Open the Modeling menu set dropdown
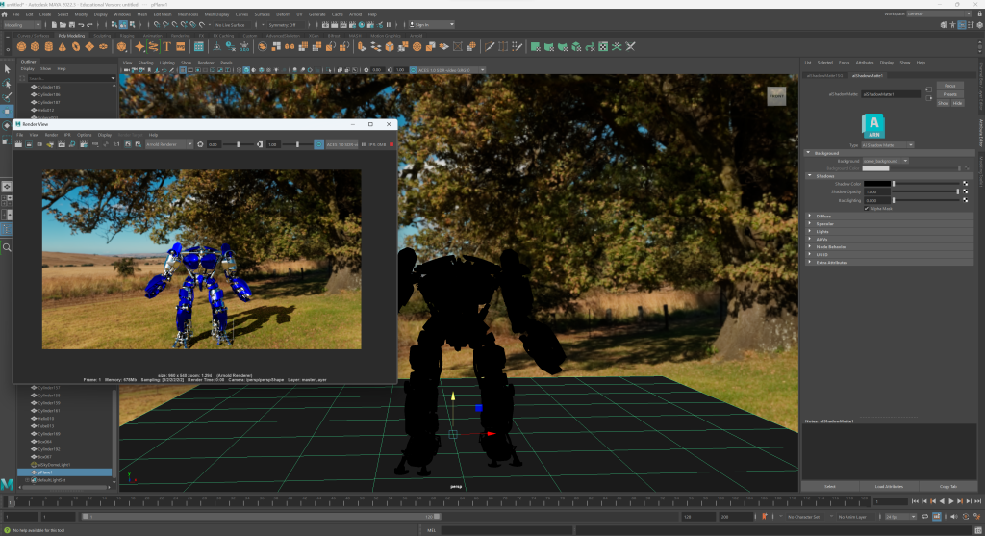This screenshot has height=536, width=985. pyautogui.click(x=22, y=24)
